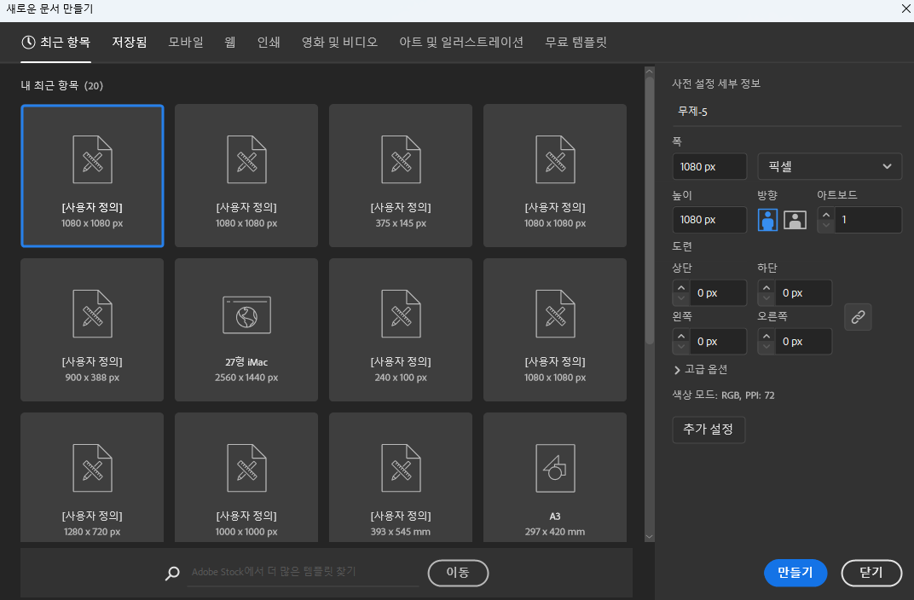Click the Adobe Stock template search field
The width and height of the screenshot is (914, 600).
(304, 572)
